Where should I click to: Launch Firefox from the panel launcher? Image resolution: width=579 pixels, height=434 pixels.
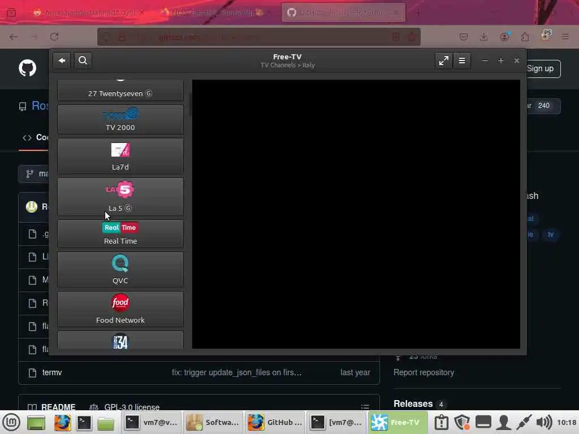point(62,423)
